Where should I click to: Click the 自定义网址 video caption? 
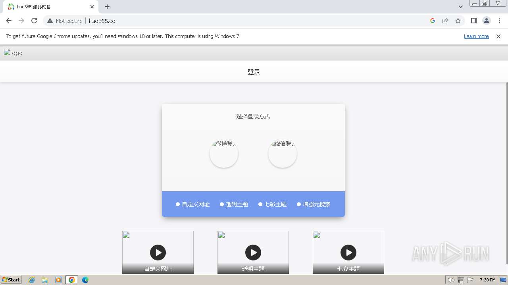[158, 269]
